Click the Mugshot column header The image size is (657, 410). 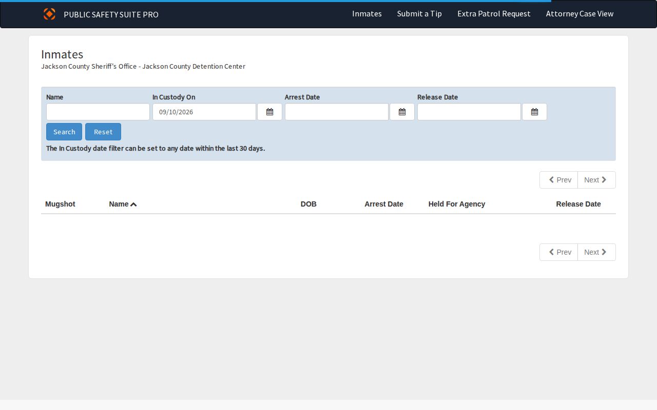[x=60, y=204]
